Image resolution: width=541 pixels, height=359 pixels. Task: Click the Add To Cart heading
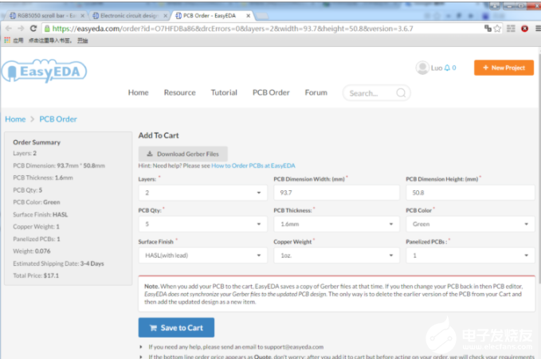coord(159,135)
